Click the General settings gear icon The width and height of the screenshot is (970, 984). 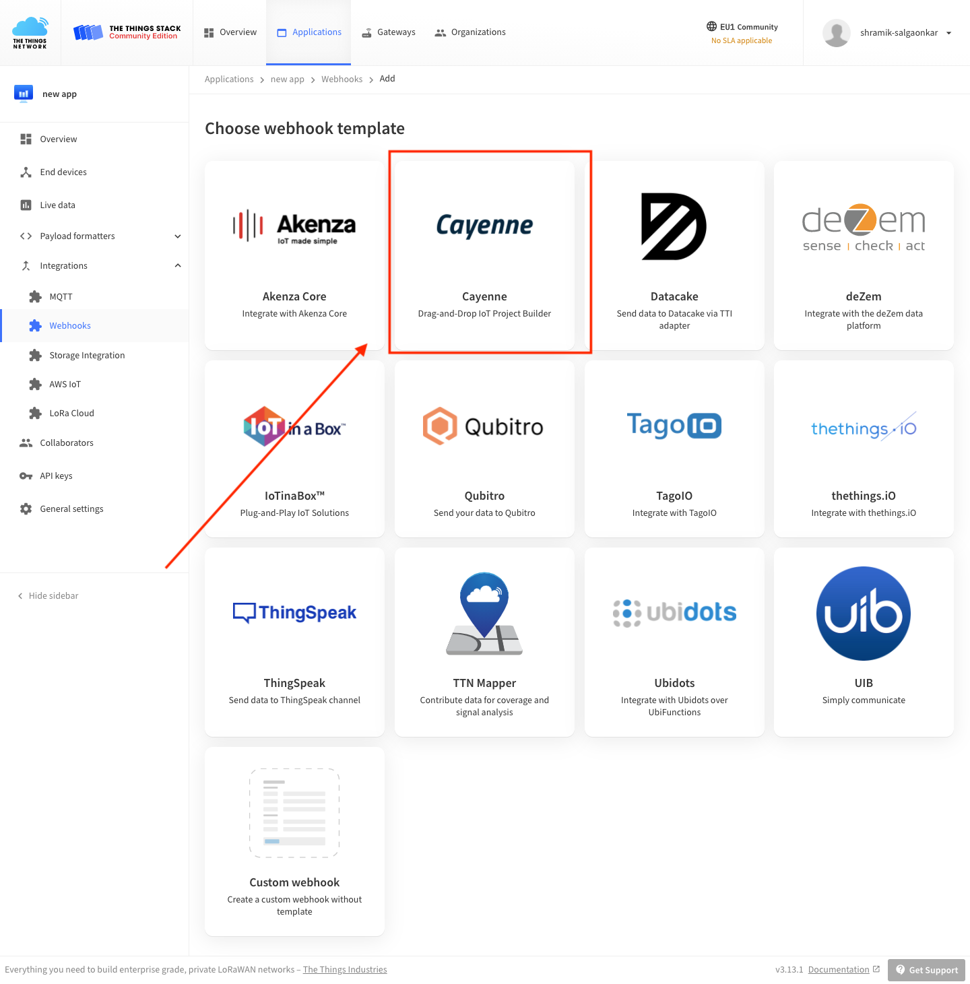click(x=26, y=509)
